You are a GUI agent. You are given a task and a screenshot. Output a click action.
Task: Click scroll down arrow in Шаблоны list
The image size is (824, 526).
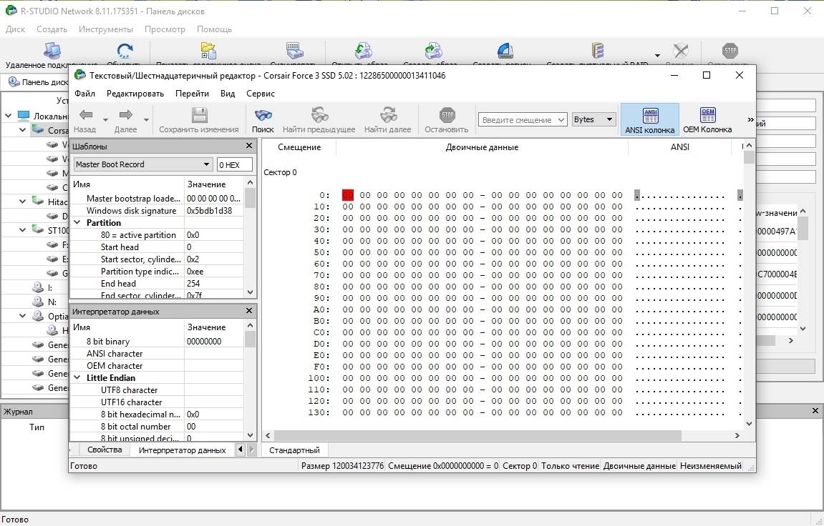250,292
